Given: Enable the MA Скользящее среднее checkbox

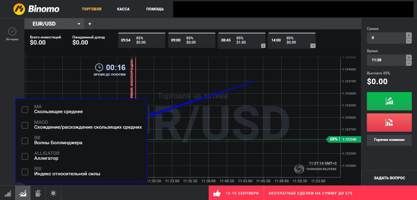Looking at the screenshot, I should click(25, 109).
